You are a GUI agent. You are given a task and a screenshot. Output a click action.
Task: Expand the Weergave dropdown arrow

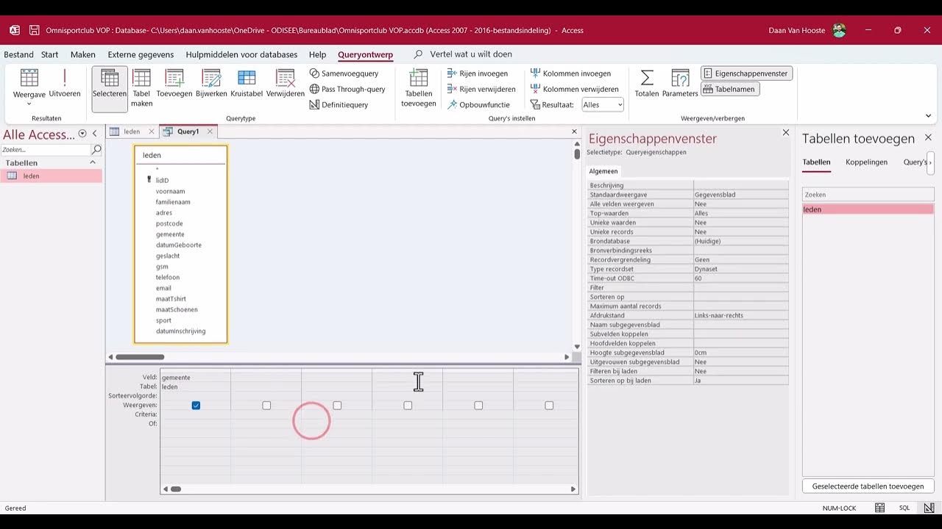(x=29, y=104)
